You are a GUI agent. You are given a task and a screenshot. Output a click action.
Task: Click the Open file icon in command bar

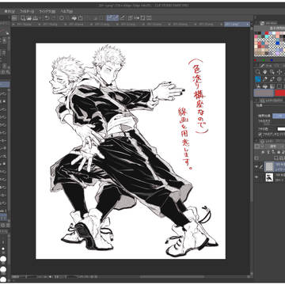click(x=29, y=18)
